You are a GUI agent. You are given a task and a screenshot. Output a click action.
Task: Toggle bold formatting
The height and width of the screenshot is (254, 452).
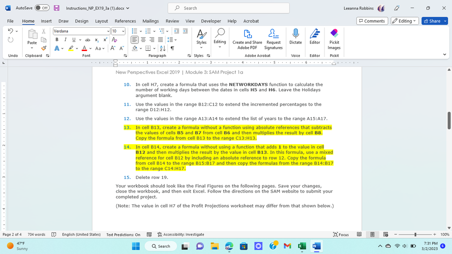(57, 40)
